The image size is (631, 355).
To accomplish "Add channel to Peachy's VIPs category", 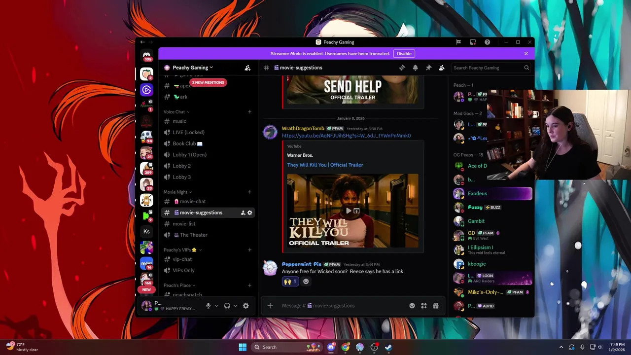I will pos(249,250).
